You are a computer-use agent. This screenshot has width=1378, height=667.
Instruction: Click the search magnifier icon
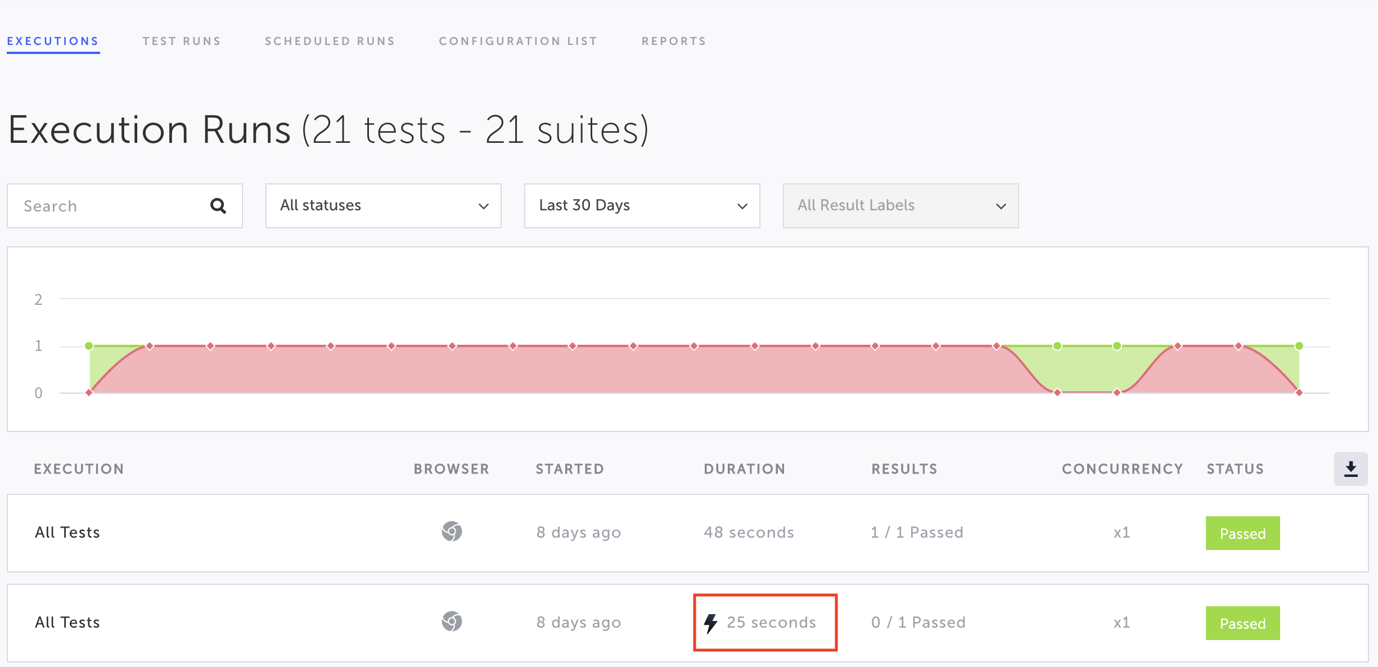(218, 206)
